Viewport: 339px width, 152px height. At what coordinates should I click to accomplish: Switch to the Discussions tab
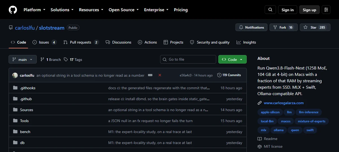[118, 42]
